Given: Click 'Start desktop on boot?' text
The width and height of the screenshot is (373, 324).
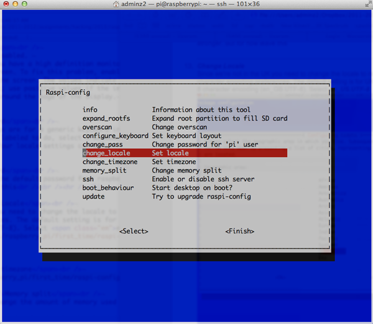Looking at the screenshot, I should 192,188.
